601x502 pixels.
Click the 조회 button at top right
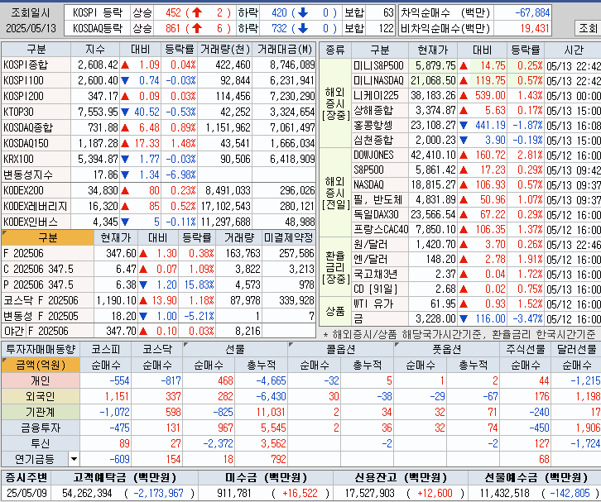588,28
